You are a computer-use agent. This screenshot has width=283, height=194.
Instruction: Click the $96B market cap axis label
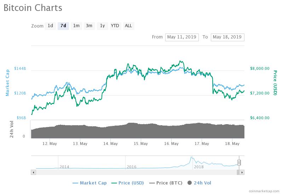point(21,118)
